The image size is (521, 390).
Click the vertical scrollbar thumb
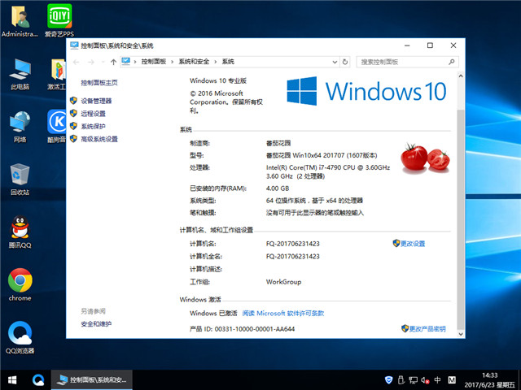(461, 219)
